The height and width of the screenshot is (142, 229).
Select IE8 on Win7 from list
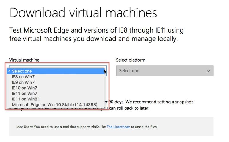click(23, 77)
